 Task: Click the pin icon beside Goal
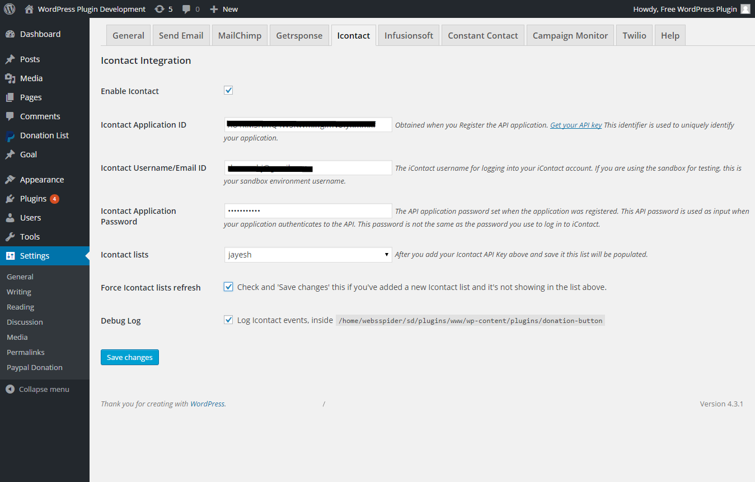(x=10, y=155)
